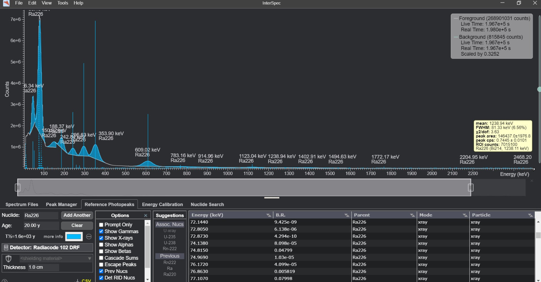This screenshot has width=541, height=282.
Task: Select the U-235 suggestion
Action: point(170,237)
